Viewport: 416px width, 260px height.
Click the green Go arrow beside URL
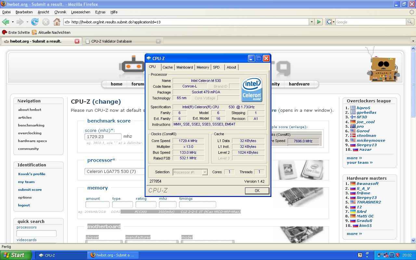tap(319, 22)
